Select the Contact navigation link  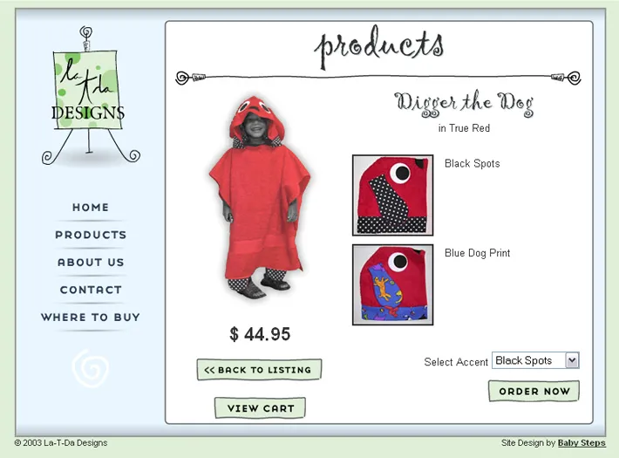coord(91,290)
